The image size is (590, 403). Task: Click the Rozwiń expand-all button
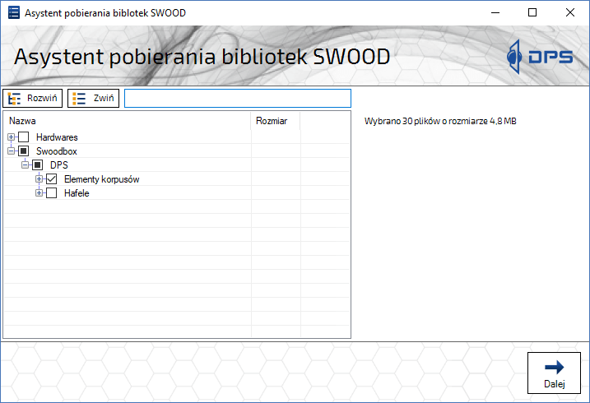[33, 98]
